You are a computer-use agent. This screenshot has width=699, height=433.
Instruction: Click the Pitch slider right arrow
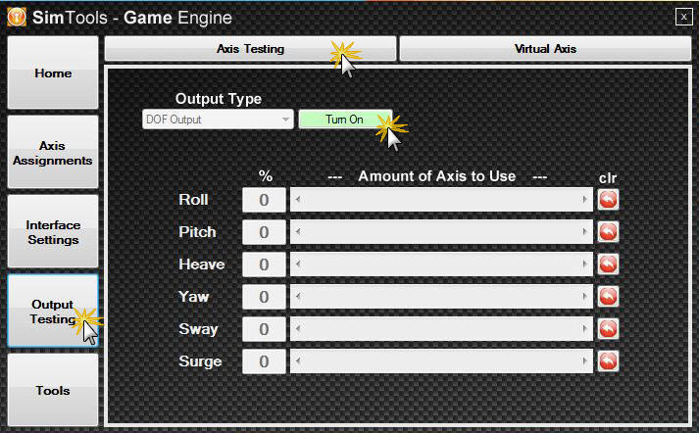click(586, 232)
